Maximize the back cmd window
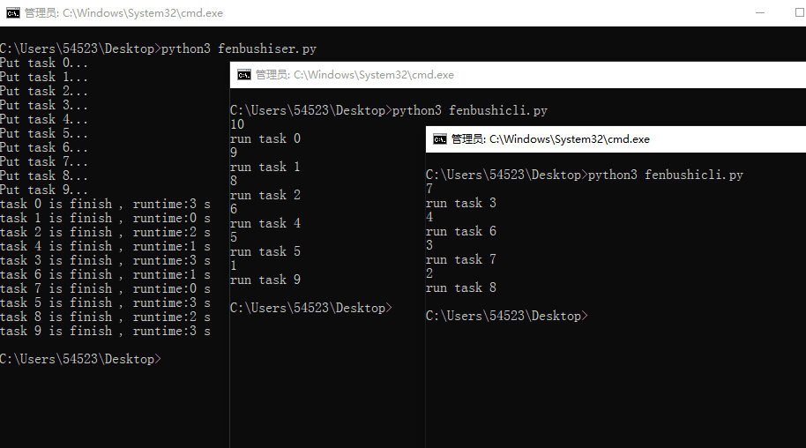 (x=799, y=13)
